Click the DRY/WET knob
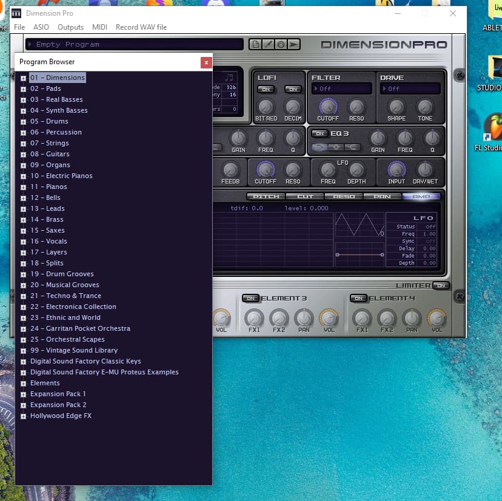The height and width of the screenshot is (501, 502). tap(425, 170)
